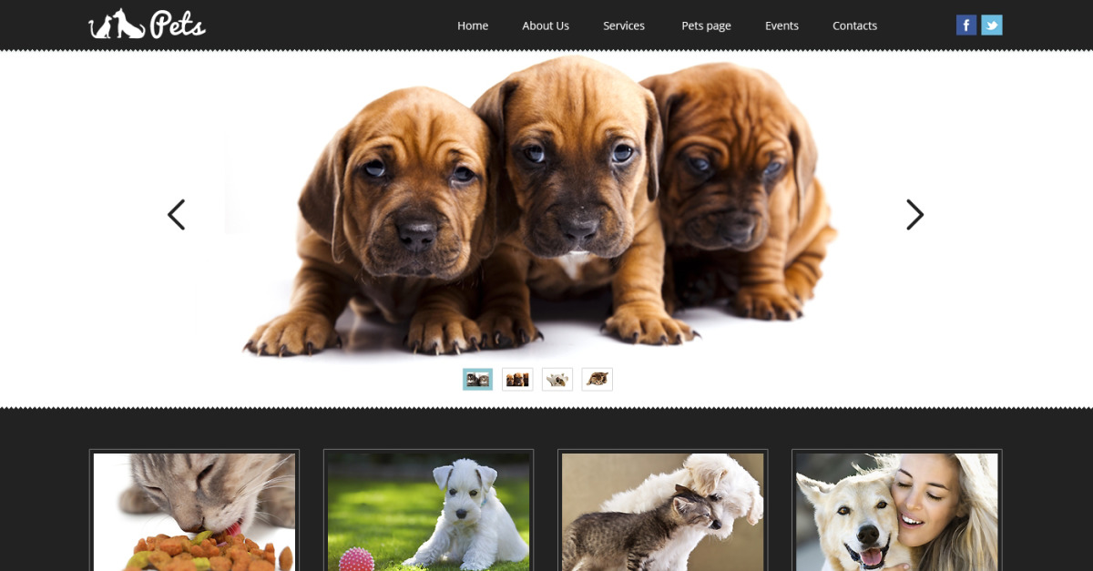
Task: Navigate to About Us page
Action: coord(546,25)
